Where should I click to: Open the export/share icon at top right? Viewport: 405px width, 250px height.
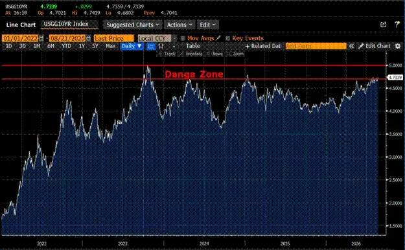point(384,25)
